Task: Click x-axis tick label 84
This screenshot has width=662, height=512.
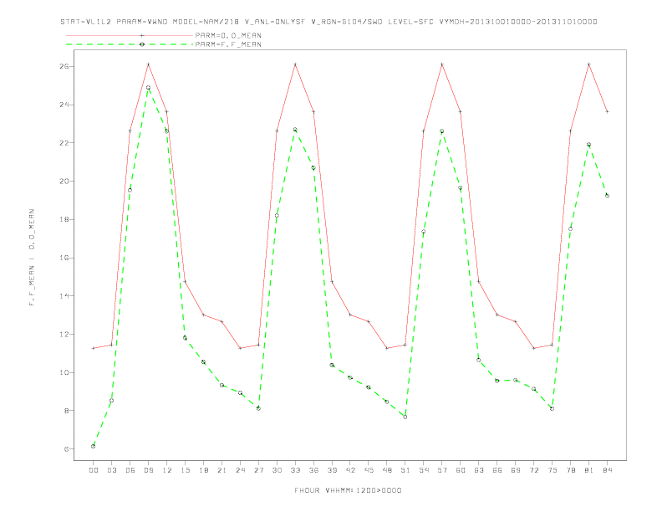Action: pos(607,470)
